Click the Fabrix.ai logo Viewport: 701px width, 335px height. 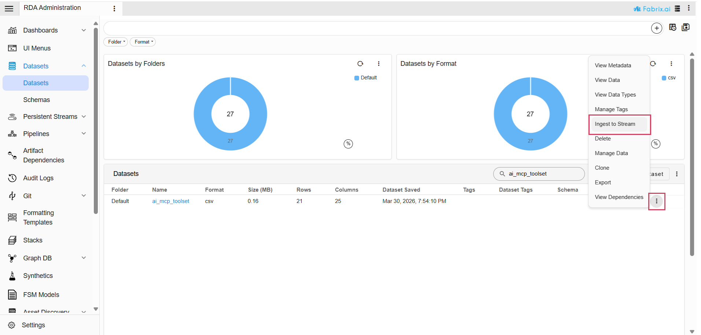(x=652, y=9)
